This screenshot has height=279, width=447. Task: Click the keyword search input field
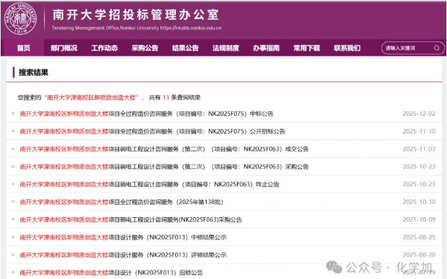click(x=406, y=48)
